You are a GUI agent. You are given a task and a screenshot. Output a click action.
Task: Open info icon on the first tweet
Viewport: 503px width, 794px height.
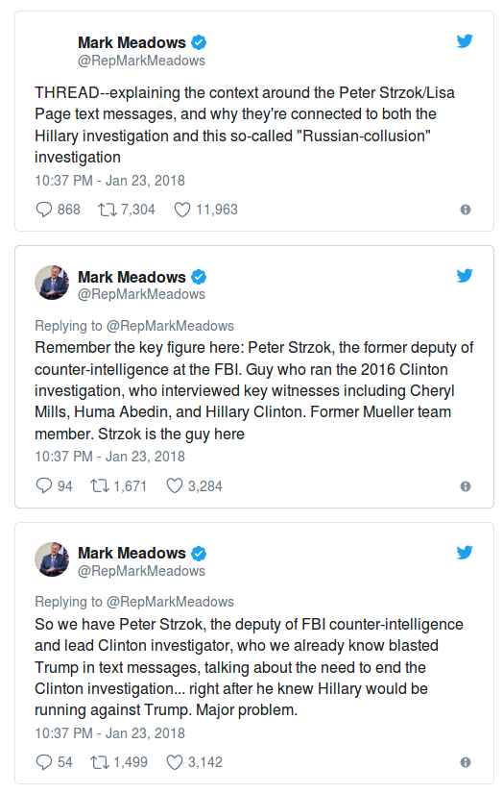point(466,210)
